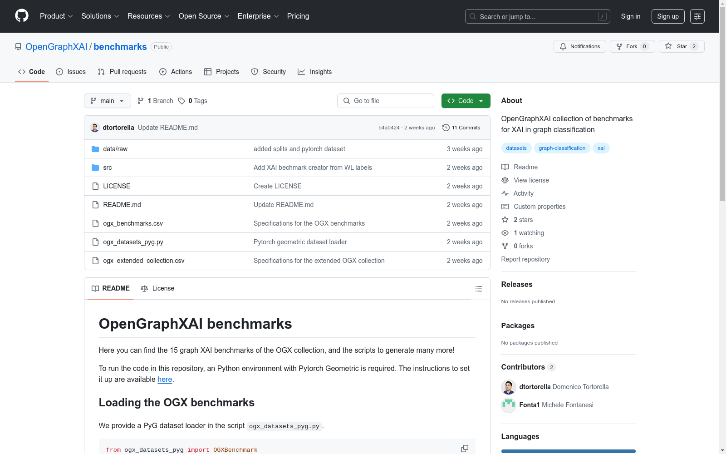Click the LICENSE file icon
The width and height of the screenshot is (726, 454).
[x=95, y=186]
